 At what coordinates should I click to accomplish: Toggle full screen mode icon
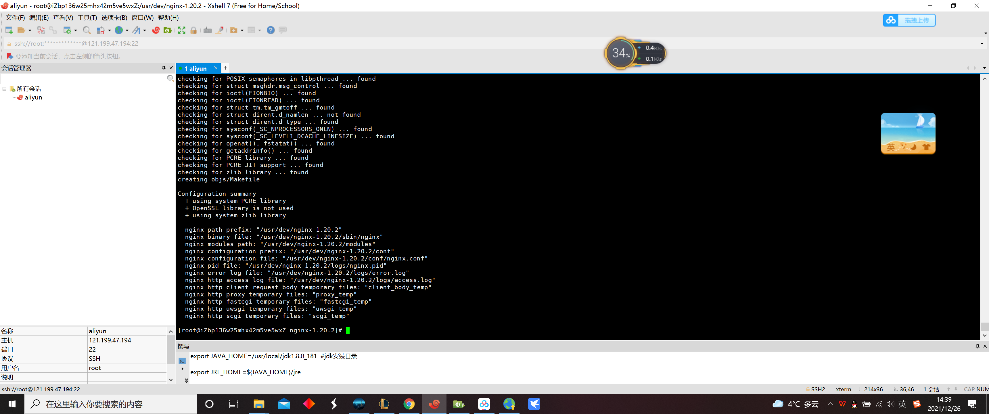point(182,30)
